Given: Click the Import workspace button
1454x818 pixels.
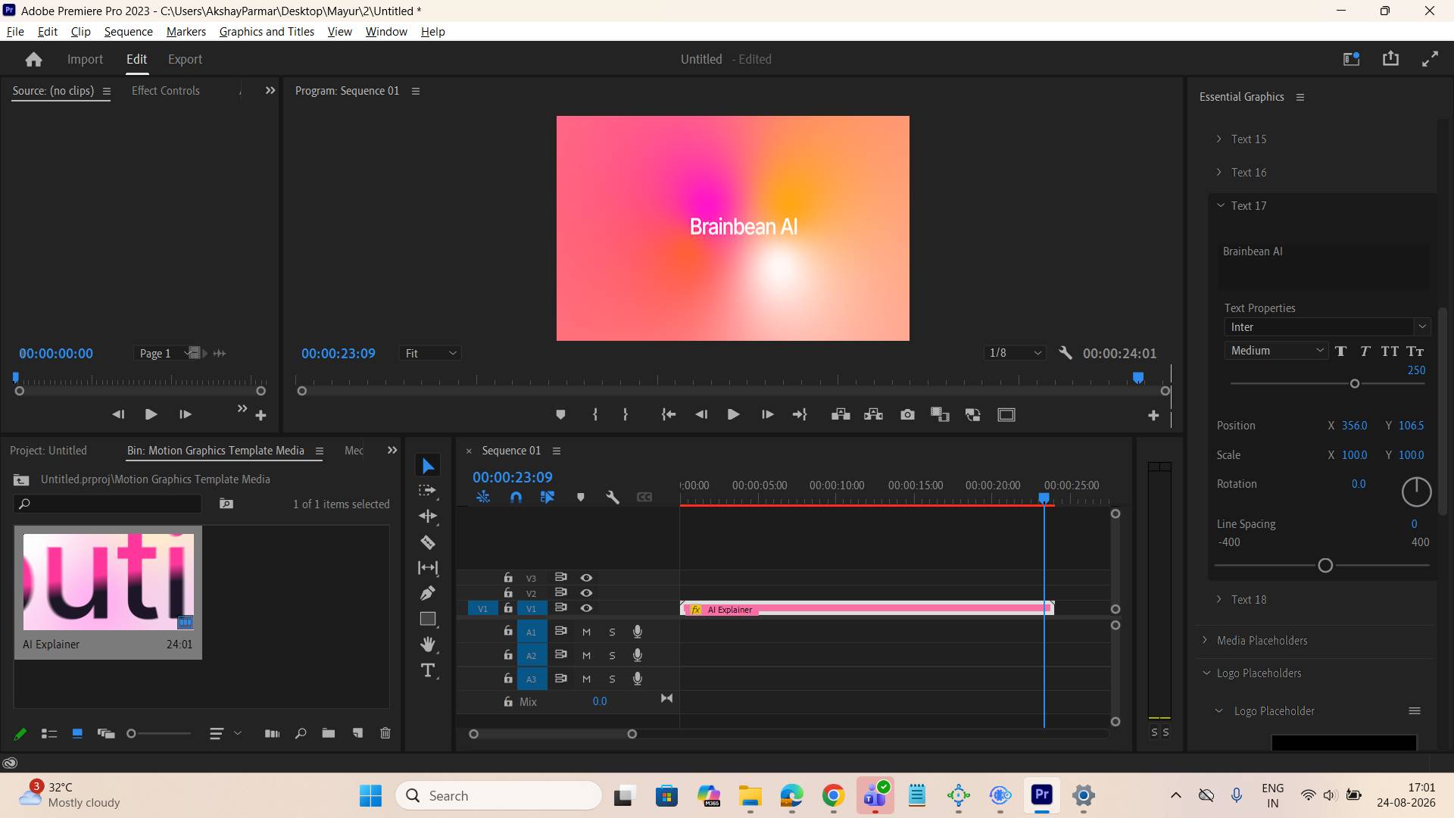Looking at the screenshot, I should pyautogui.click(x=85, y=59).
